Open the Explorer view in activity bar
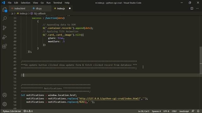Image resolution: width=202 pixels, height=113 pixels. point(5,9)
